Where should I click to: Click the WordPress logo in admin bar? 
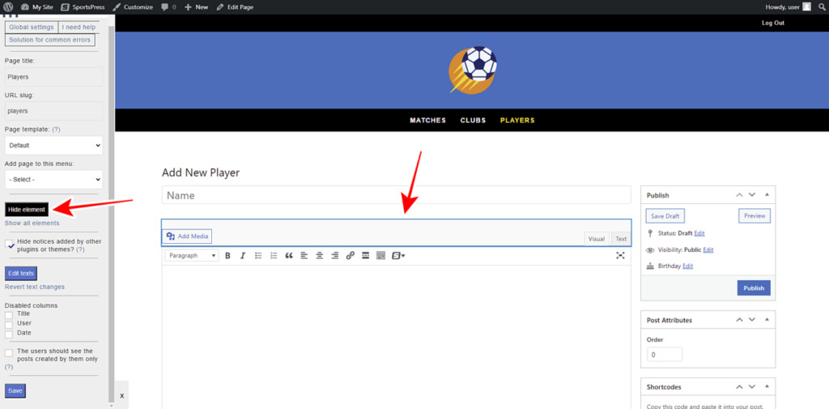pos(8,6)
